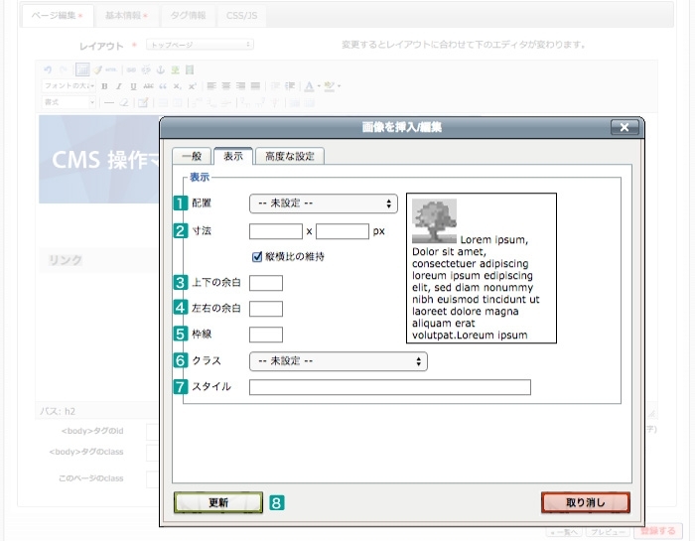Click the superscript icon
Screen dimensions: 695x541
192,86
